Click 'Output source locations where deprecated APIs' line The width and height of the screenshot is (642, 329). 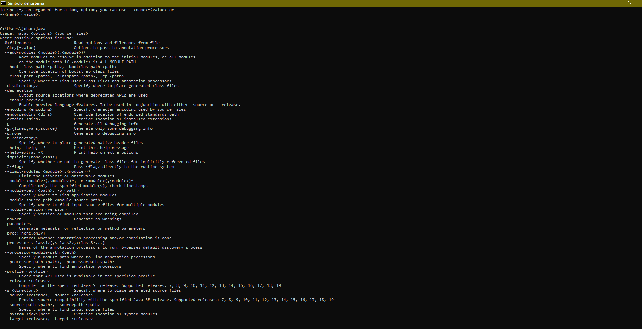(83, 95)
